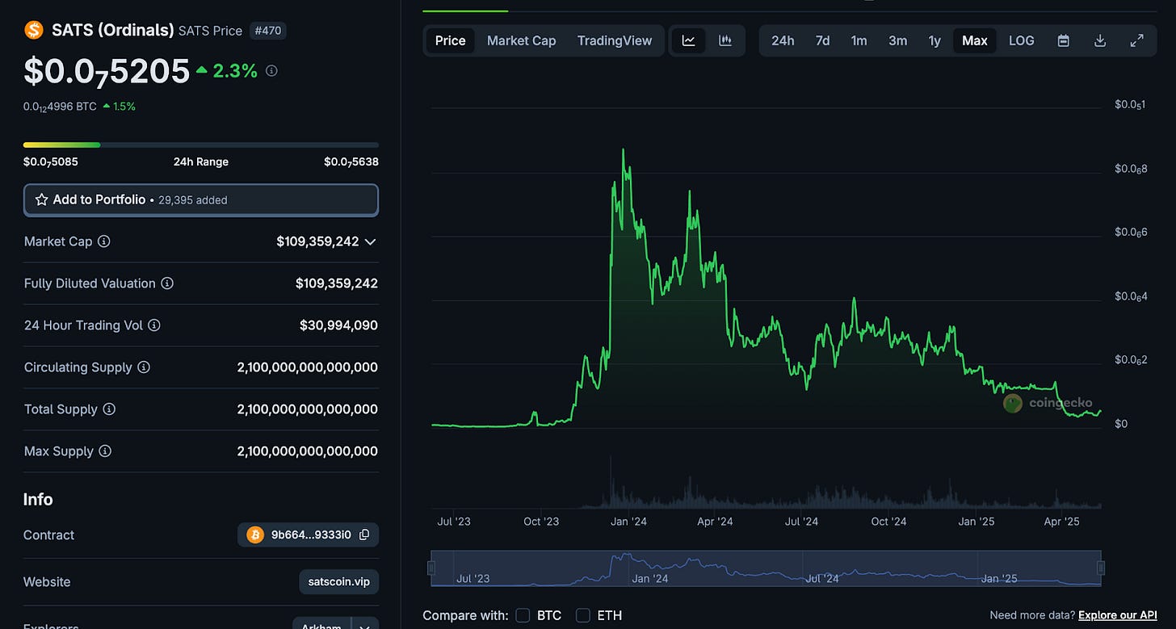Select the Market Cap chart tab
1176x629 pixels.
coord(521,40)
